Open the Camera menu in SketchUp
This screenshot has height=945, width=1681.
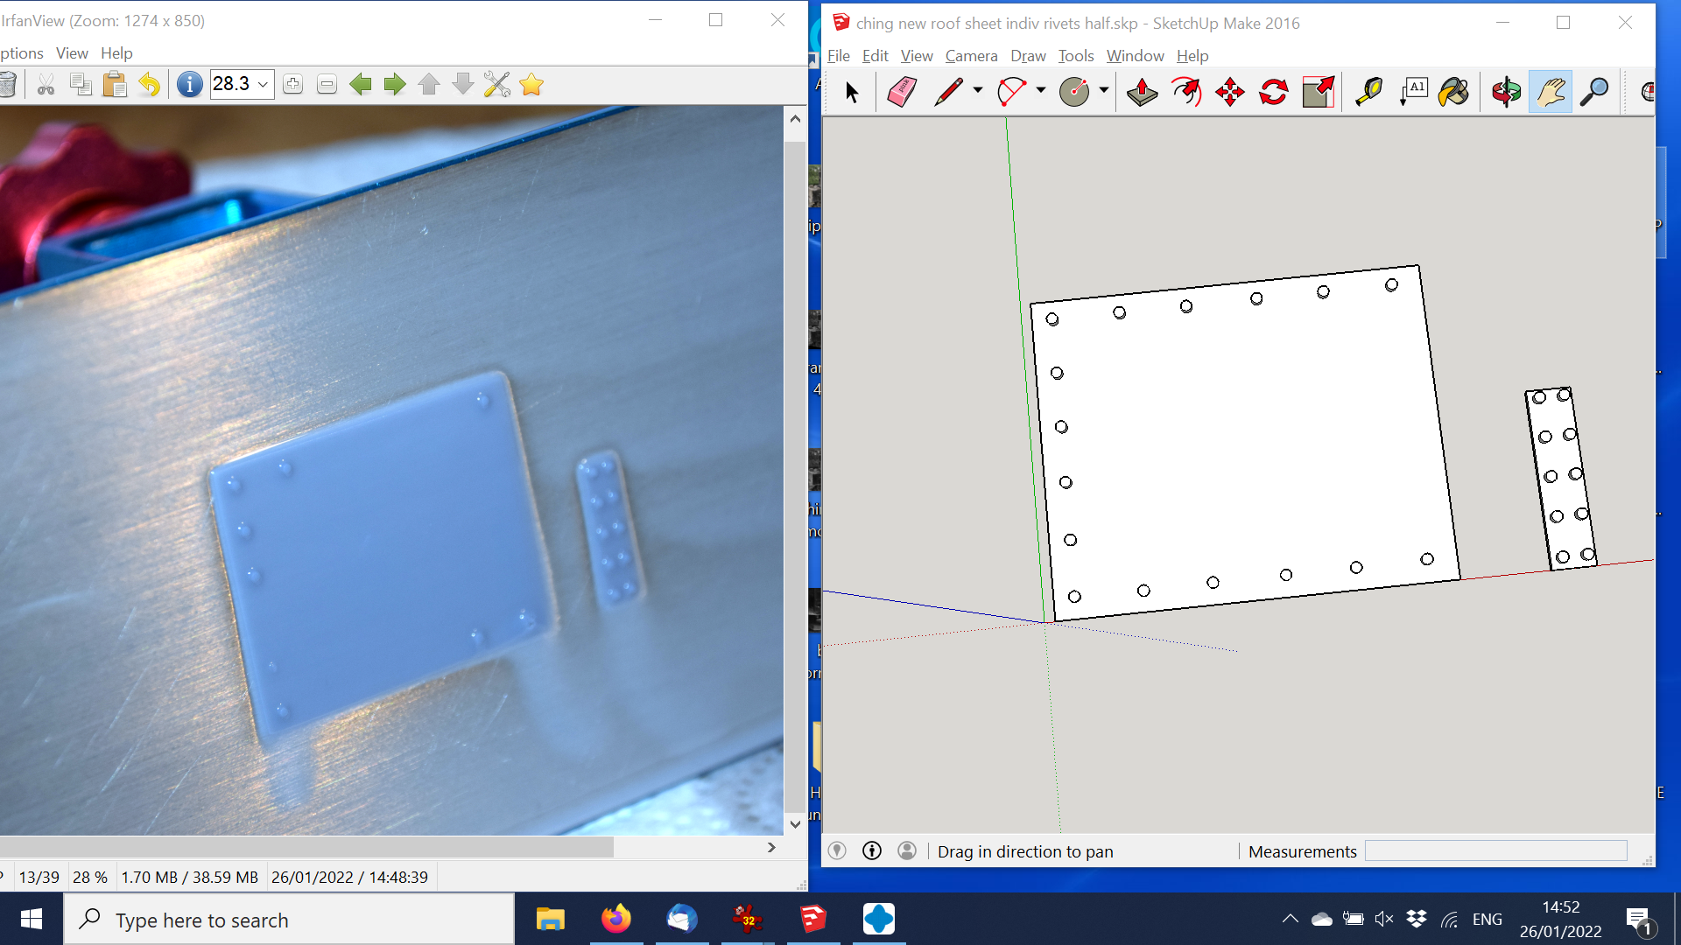point(971,55)
